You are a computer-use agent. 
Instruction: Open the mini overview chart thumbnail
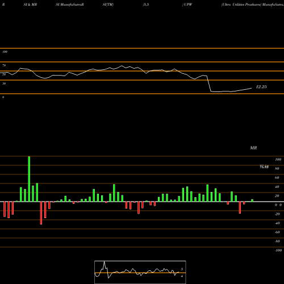pos(140,272)
